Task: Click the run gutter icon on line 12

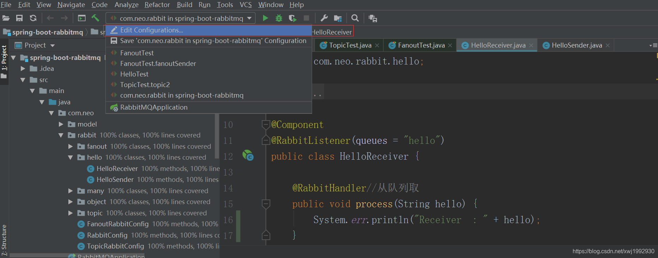Action: coord(248,155)
